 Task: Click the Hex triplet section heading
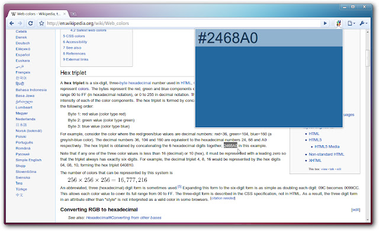73,73
